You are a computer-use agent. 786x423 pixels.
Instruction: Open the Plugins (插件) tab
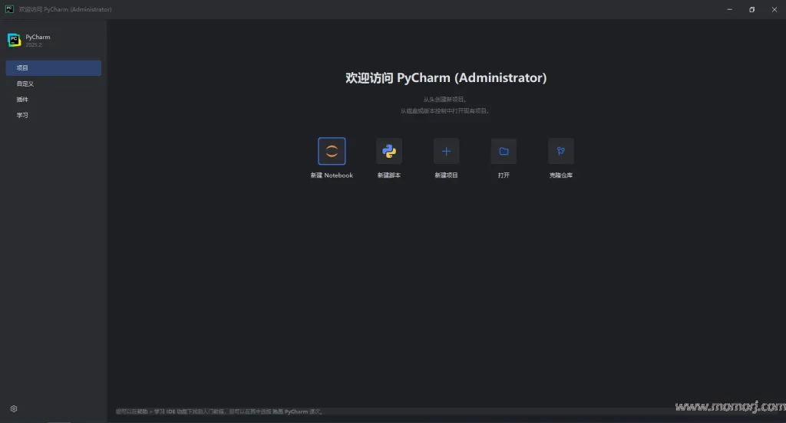(x=53, y=99)
